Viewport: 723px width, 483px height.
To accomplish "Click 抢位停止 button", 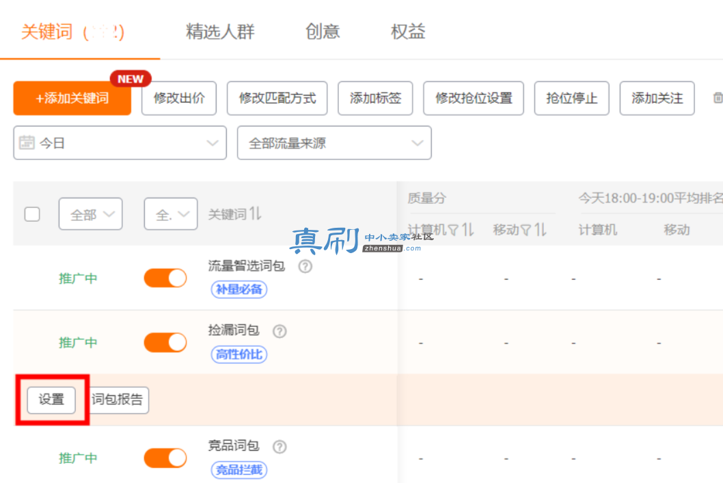I will (x=572, y=98).
